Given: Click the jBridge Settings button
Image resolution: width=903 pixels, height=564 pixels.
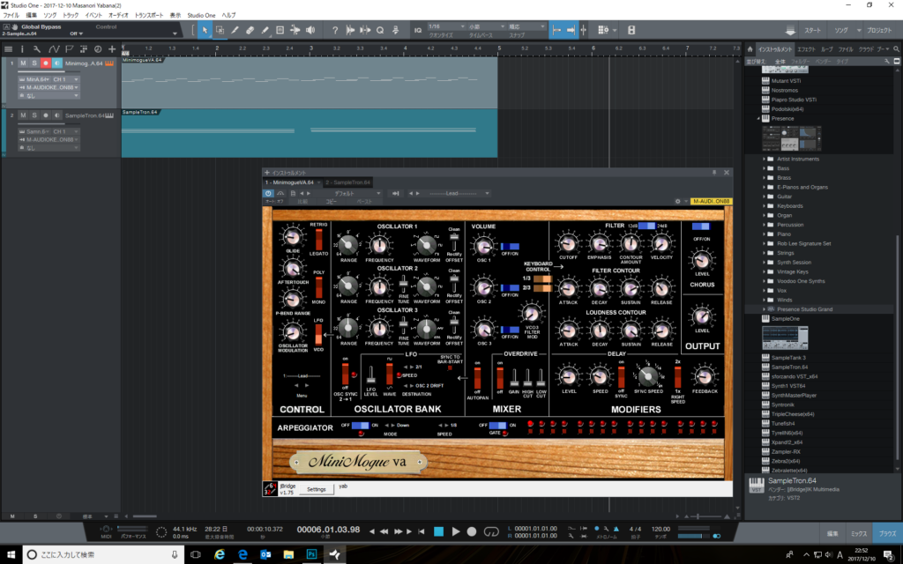Looking at the screenshot, I should tap(315, 489).
